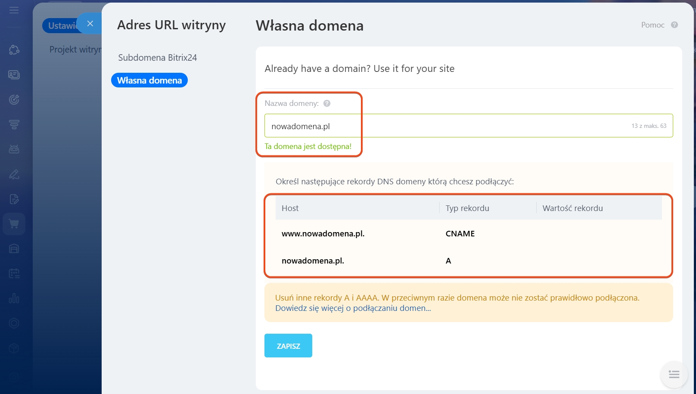Click the Usuń inne rekordy A i AAAA warning
Screen dimensions: 696x394
pos(457,298)
